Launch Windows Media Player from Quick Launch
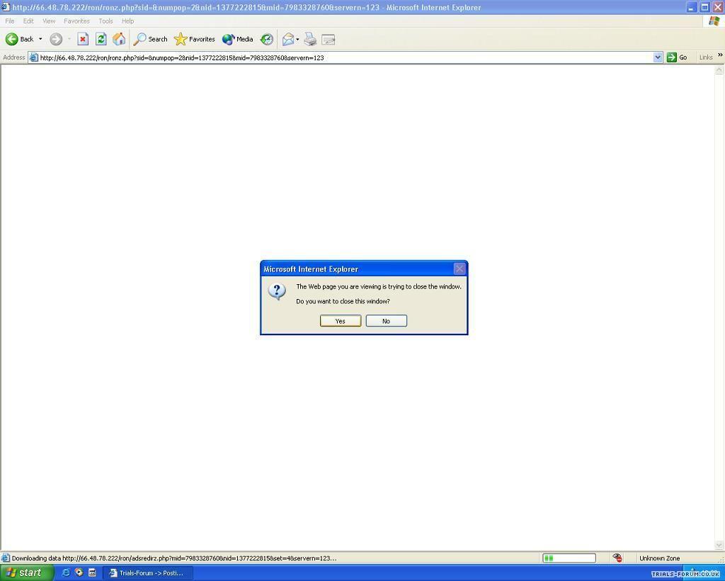The height and width of the screenshot is (581, 725). tap(79, 572)
